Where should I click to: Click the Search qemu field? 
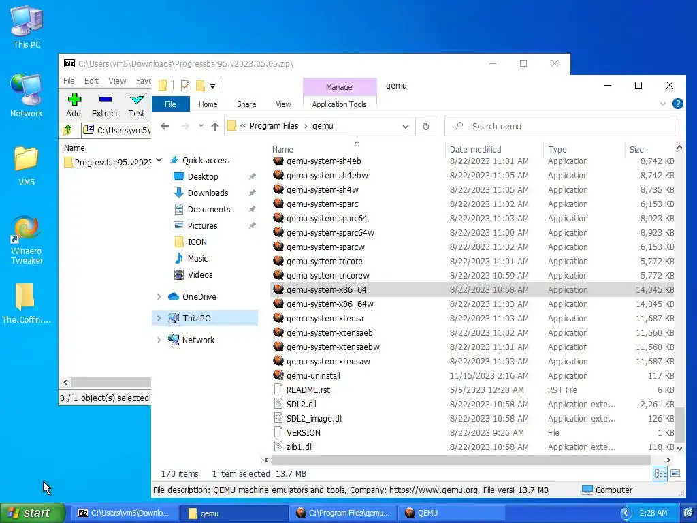[x=561, y=126]
